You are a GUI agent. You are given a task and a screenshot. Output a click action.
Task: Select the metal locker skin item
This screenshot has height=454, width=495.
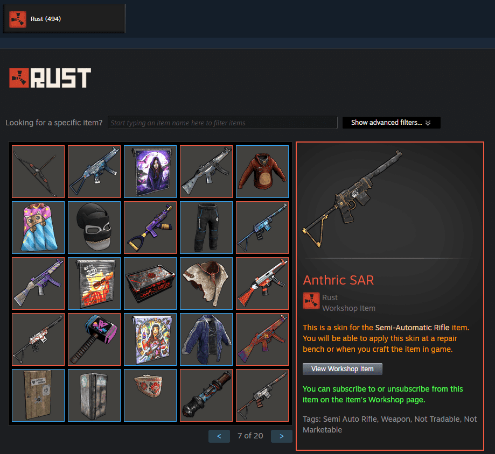[x=94, y=395]
